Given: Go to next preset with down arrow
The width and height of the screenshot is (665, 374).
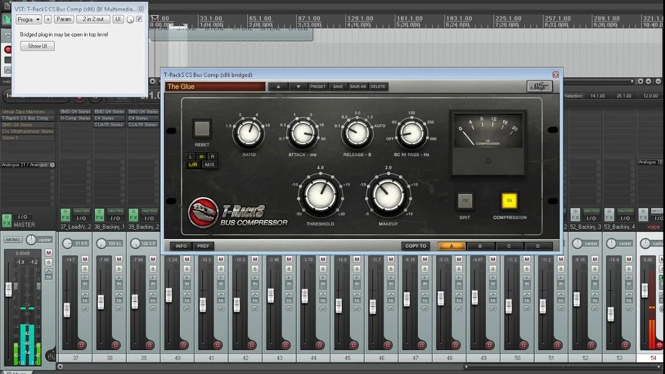Looking at the screenshot, I should [x=298, y=87].
